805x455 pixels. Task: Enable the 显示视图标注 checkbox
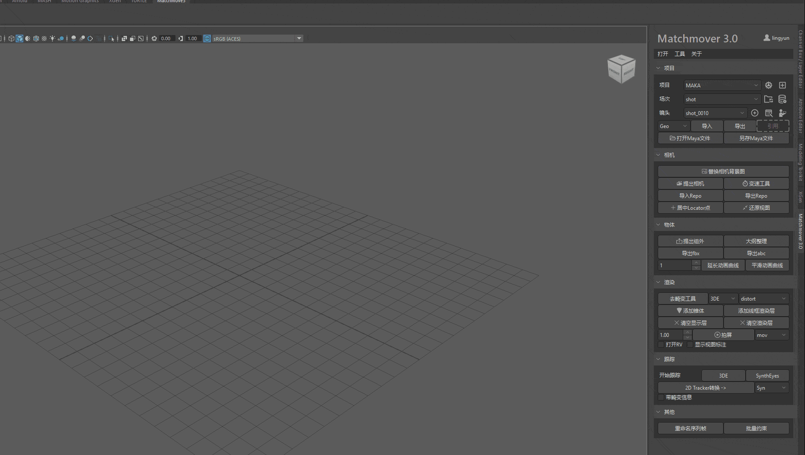tap(690, 345)
